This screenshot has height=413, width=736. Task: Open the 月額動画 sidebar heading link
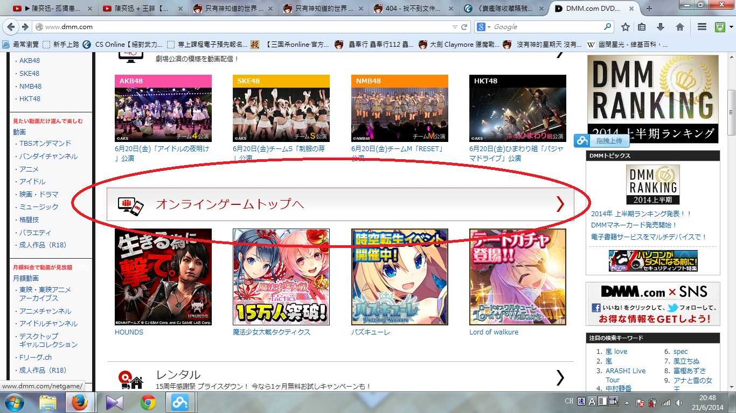click(26, 279)
